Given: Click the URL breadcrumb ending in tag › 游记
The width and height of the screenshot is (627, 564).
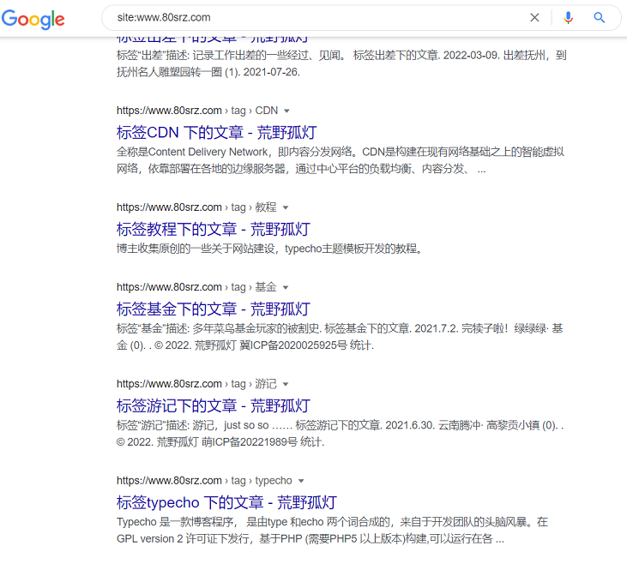Looking at the screenshot, I should tap(196, 384).
